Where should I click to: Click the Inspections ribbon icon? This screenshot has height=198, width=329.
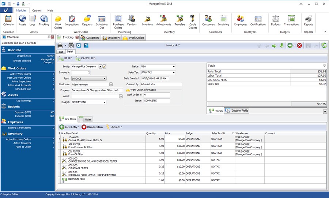click(72, 20)
